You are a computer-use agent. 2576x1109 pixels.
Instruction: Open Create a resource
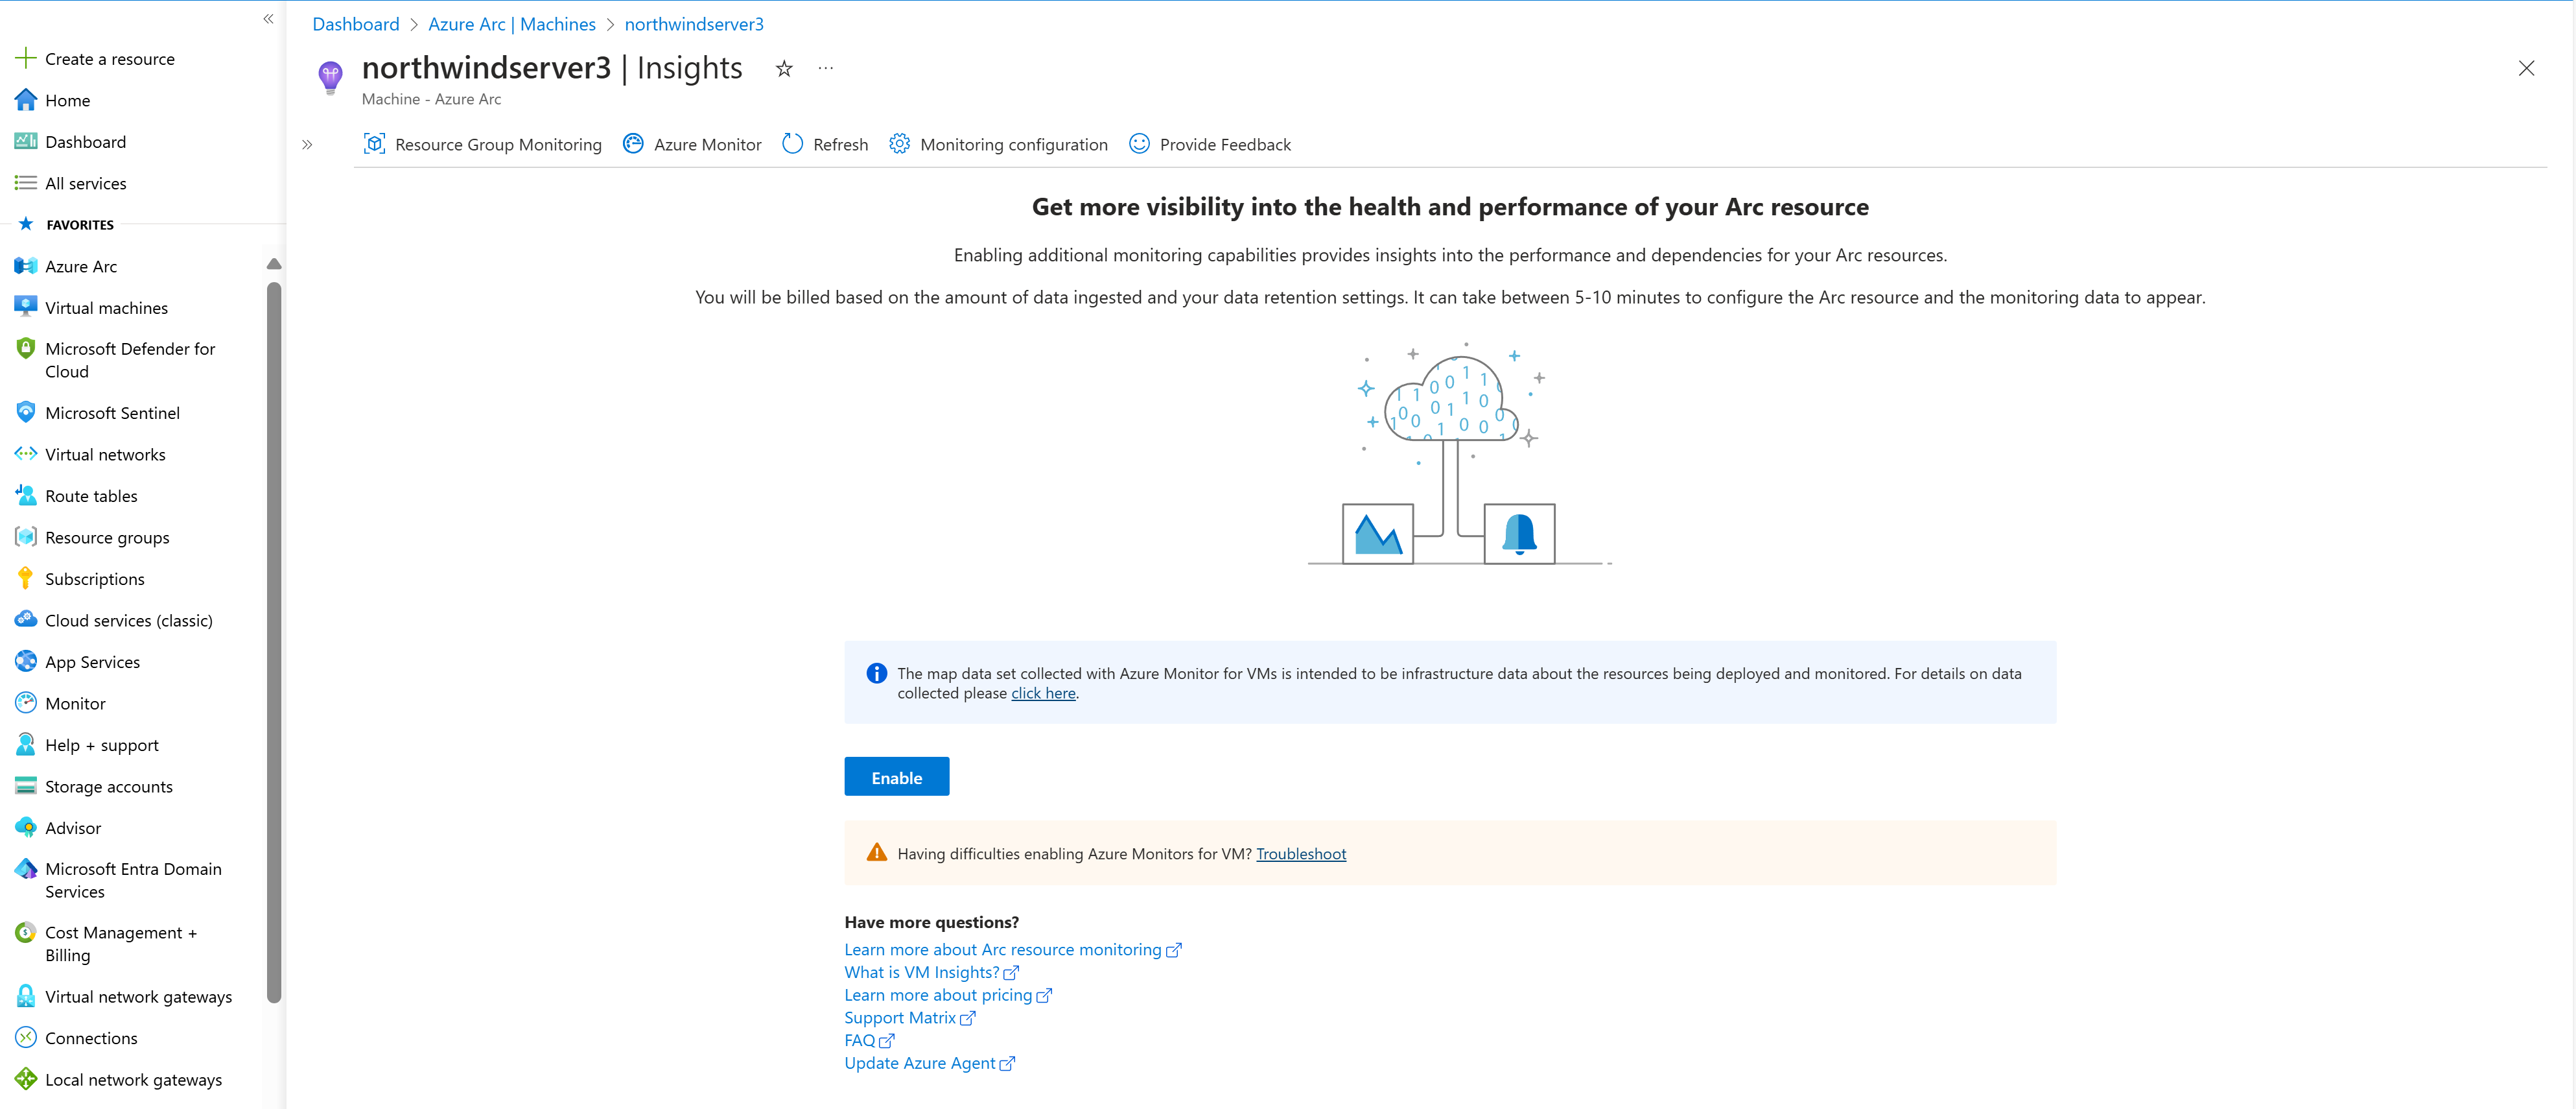pyautogui.click(x=109, y=59)
